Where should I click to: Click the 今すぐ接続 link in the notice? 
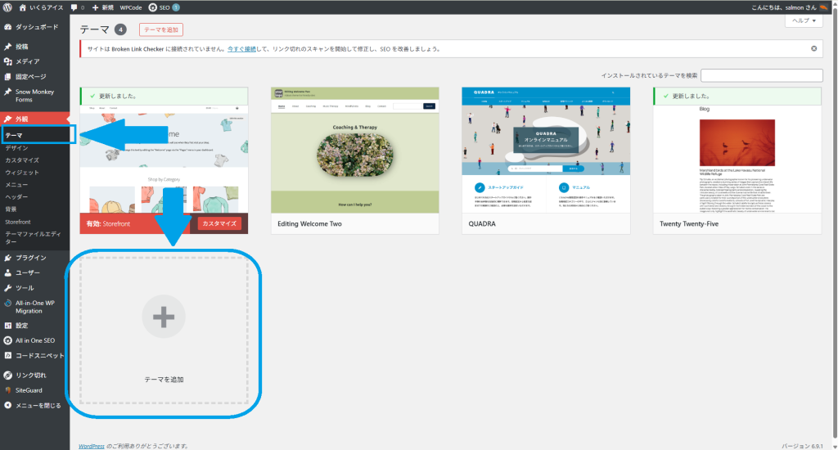(x=242, y=48)
